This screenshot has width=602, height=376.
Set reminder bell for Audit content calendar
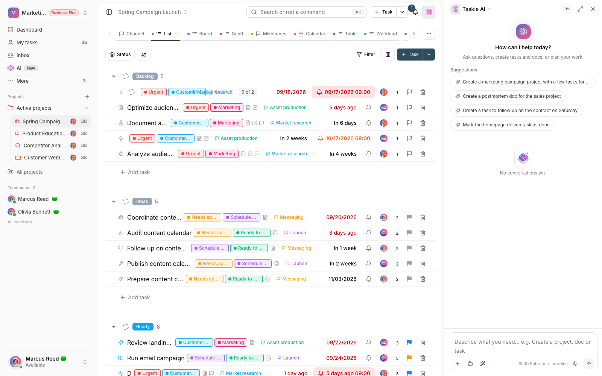(x=369, y=233)
